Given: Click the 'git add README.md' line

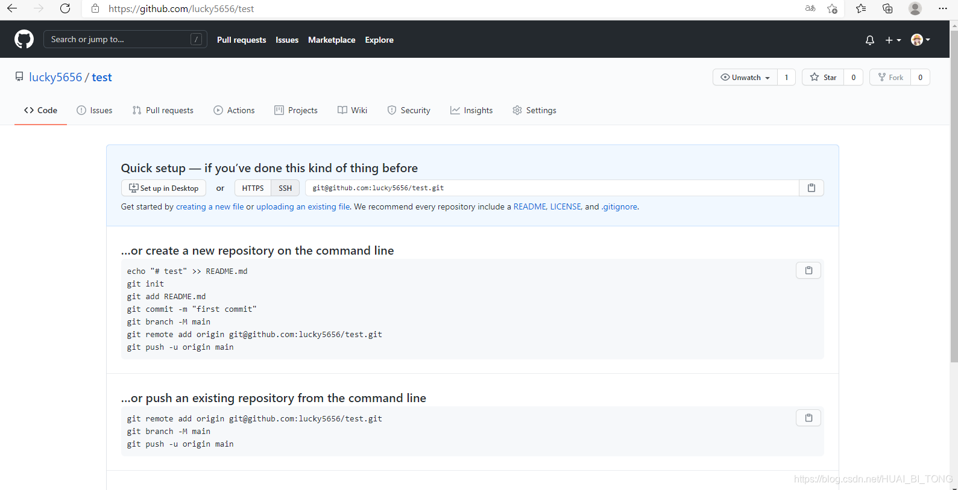Looking at the screenshot, I should click(166, 296).
